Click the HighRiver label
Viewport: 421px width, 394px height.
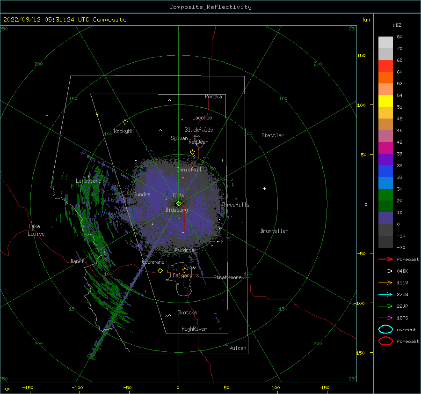(194, 329)
